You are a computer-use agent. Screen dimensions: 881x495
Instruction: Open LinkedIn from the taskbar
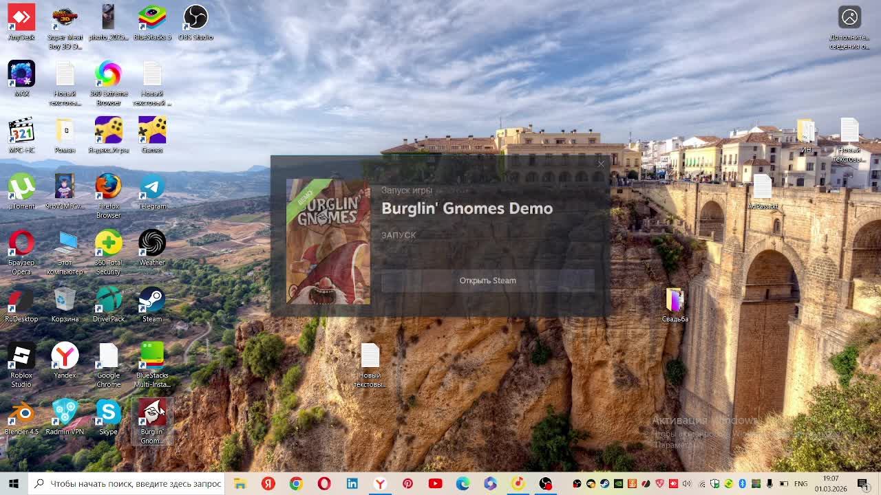click(352, 484)
